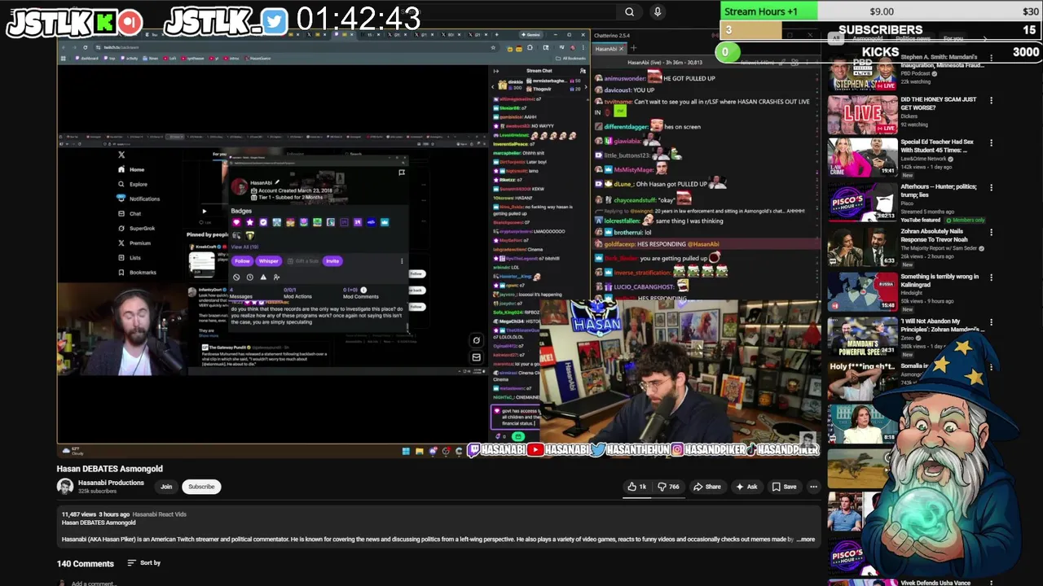The width and height of the screenshot is (1043, 586).
Task: Click the info icon next to Mod Comments
Action: [363, 290]
